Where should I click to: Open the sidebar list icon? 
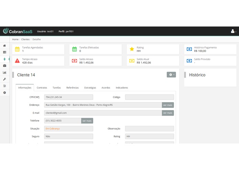(4, 52)
